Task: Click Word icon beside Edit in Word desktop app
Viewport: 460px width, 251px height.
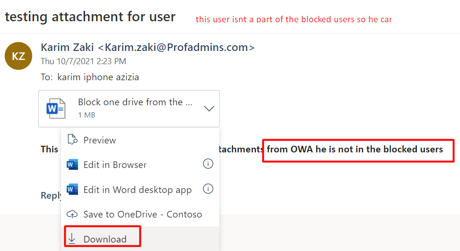Action: pos(72,189)
